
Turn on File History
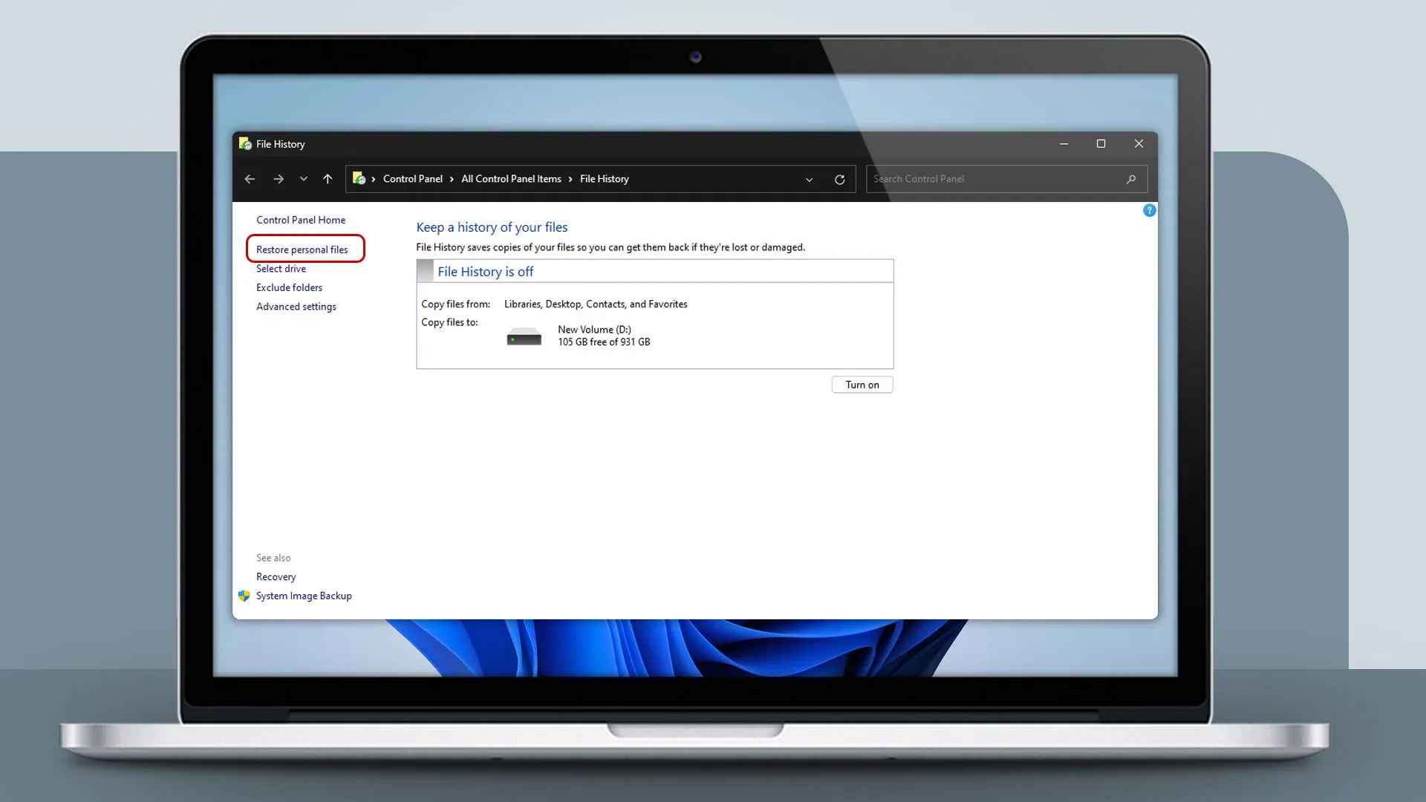[x=862, y=385]
